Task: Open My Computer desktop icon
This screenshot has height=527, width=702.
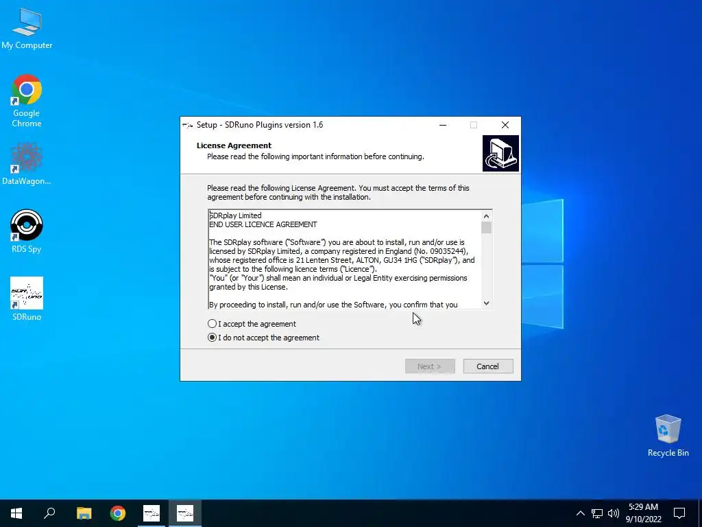Action: [x=27, y=27]
